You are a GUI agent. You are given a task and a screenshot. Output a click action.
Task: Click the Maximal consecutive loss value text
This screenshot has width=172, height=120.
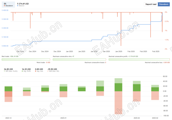pyautogui.click(x=166, y=62)
